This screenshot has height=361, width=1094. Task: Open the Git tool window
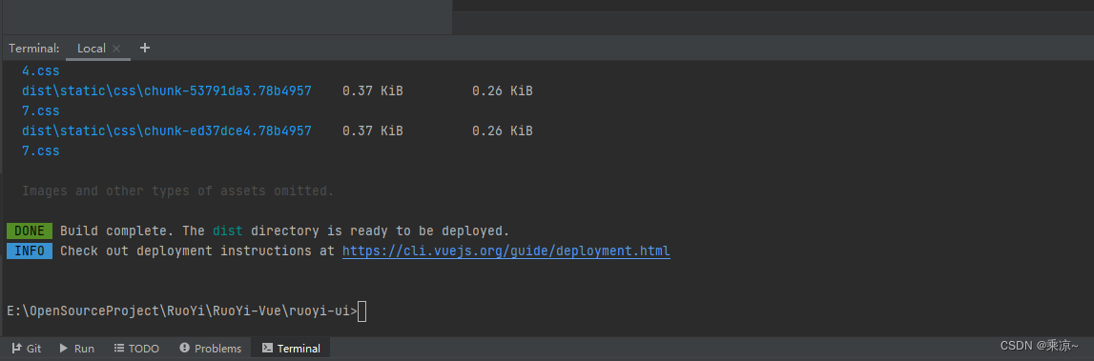(x=27, y=349)
